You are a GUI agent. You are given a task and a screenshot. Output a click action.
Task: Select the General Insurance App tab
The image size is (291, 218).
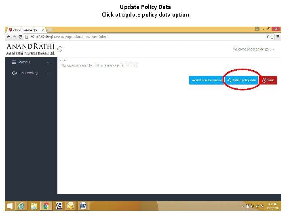coord(25,29)
